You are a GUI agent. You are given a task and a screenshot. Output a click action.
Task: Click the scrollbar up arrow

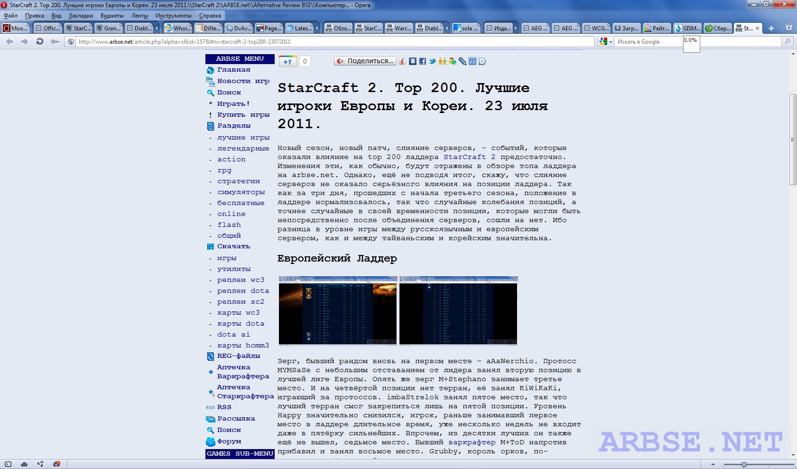[x=793, y=53]
